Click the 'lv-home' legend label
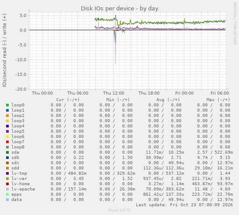Screen dimensions: 239x215 pyautogui.click(x=21, y=184)
